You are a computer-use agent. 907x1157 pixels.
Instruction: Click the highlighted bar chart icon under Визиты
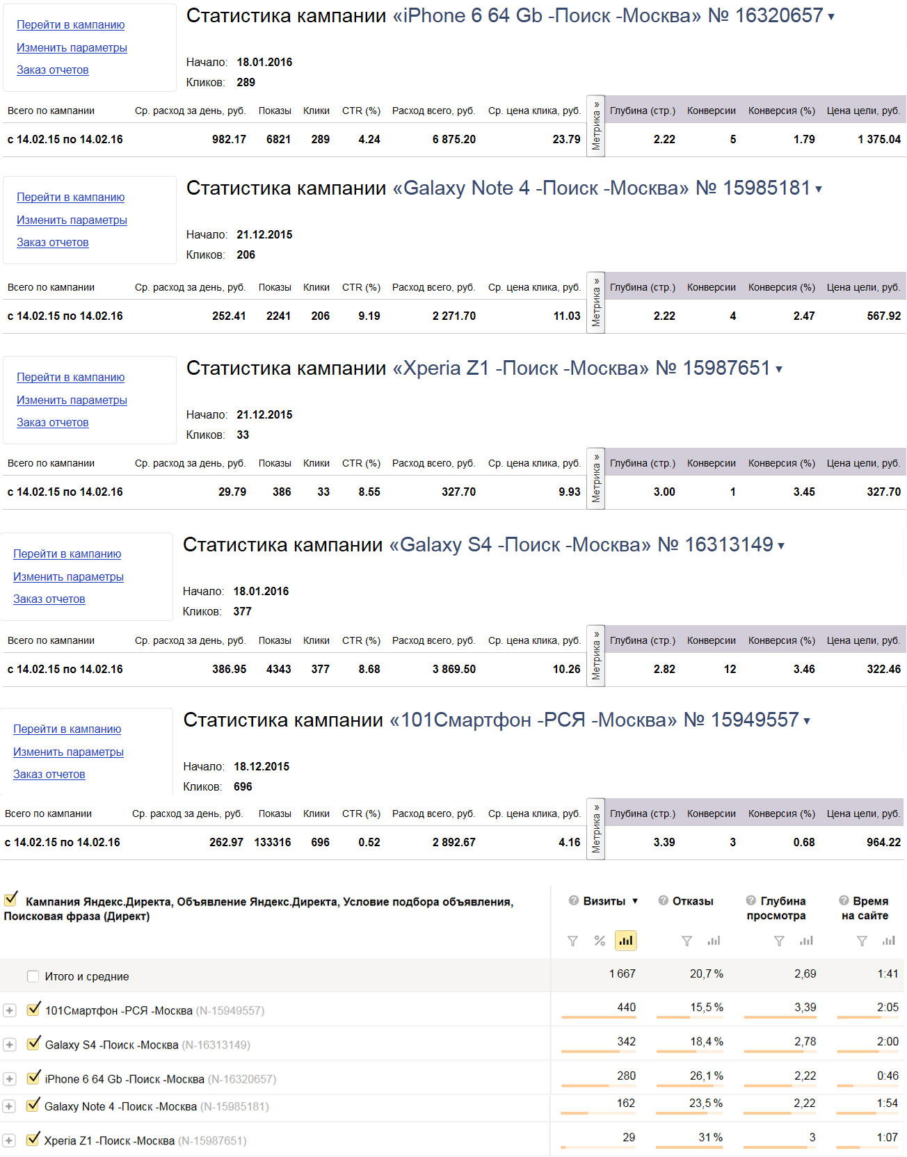626,941
